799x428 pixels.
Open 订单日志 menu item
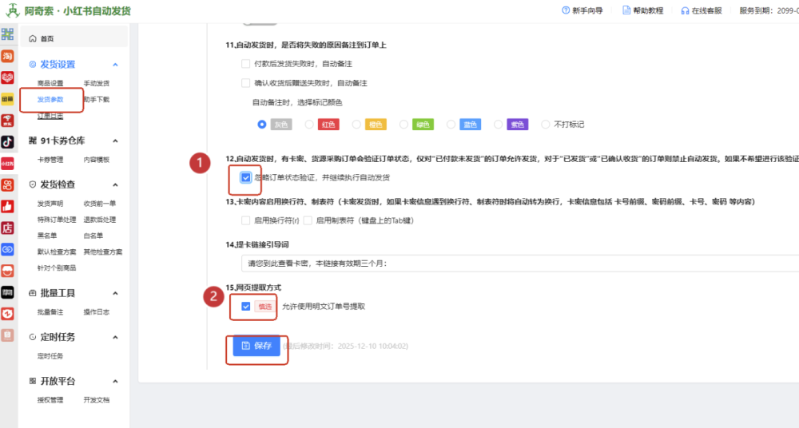[x=50, y=116]
